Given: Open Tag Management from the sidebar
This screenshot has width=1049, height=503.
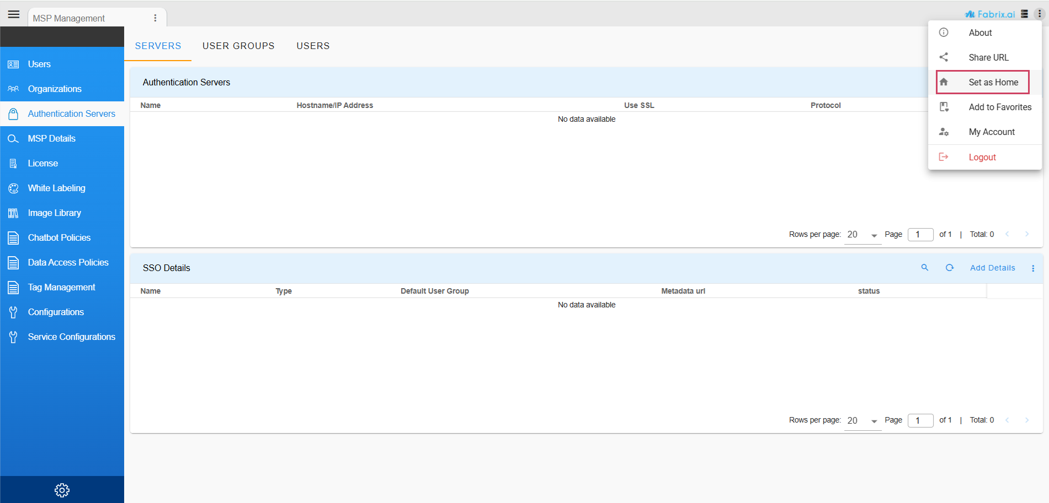Looking at the screenshot, I should (62, 287).
